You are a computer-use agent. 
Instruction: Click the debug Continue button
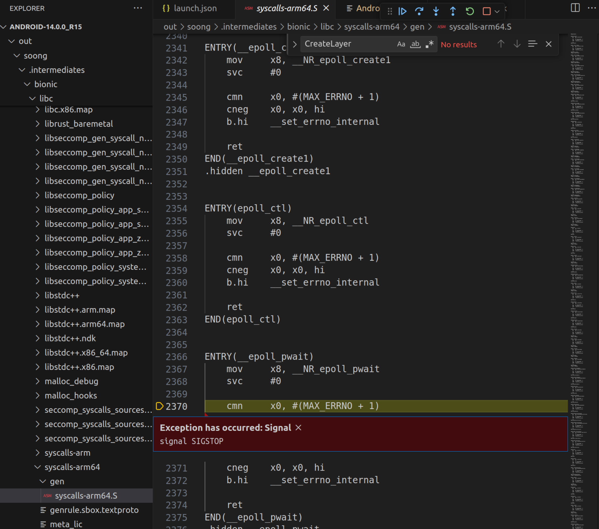(402, 11)
